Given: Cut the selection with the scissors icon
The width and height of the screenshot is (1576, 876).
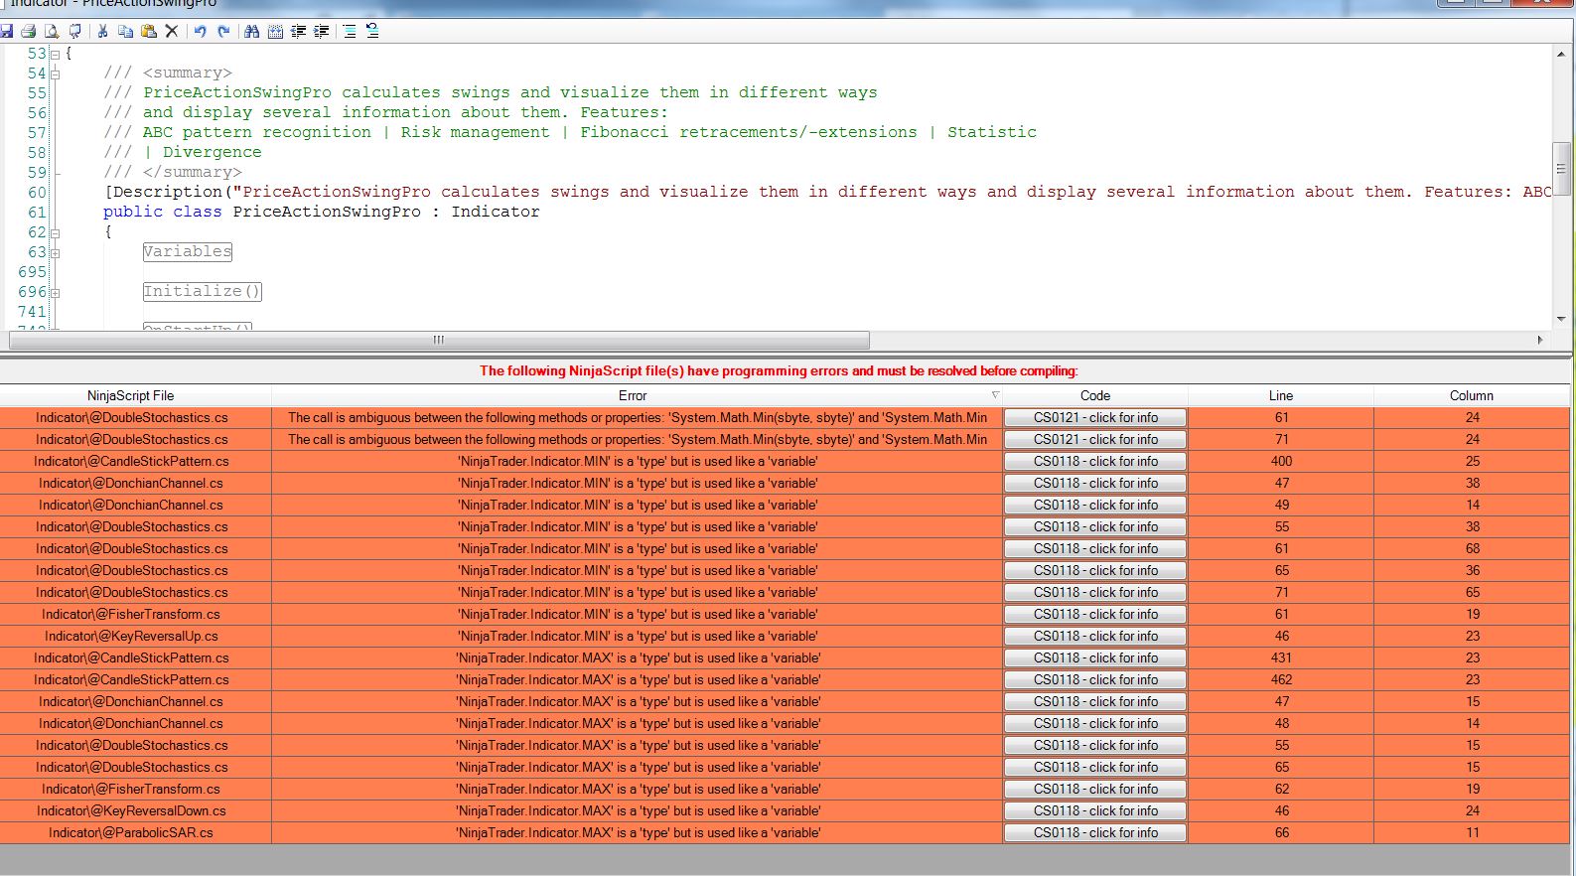Looking at the screenshot, I should (x=102, y=32).
